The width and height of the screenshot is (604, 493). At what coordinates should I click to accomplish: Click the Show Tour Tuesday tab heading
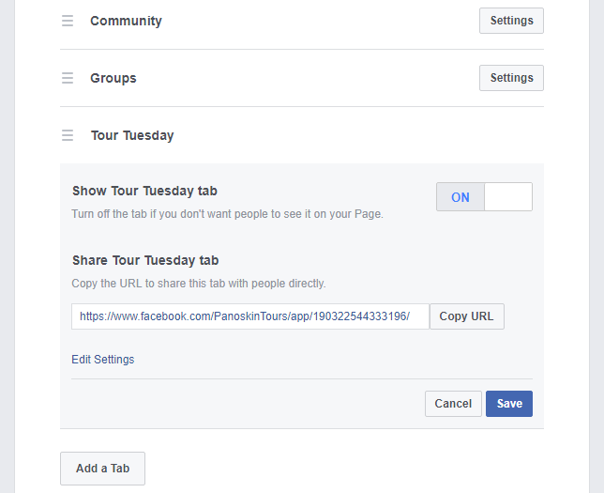pyautogui.click(x=144, y=191)
